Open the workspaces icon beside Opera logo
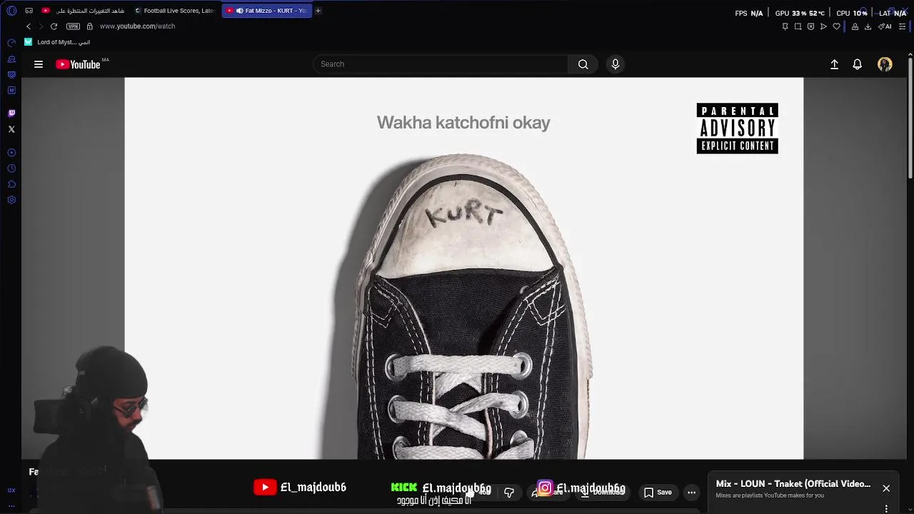 [x=29, y=11]
